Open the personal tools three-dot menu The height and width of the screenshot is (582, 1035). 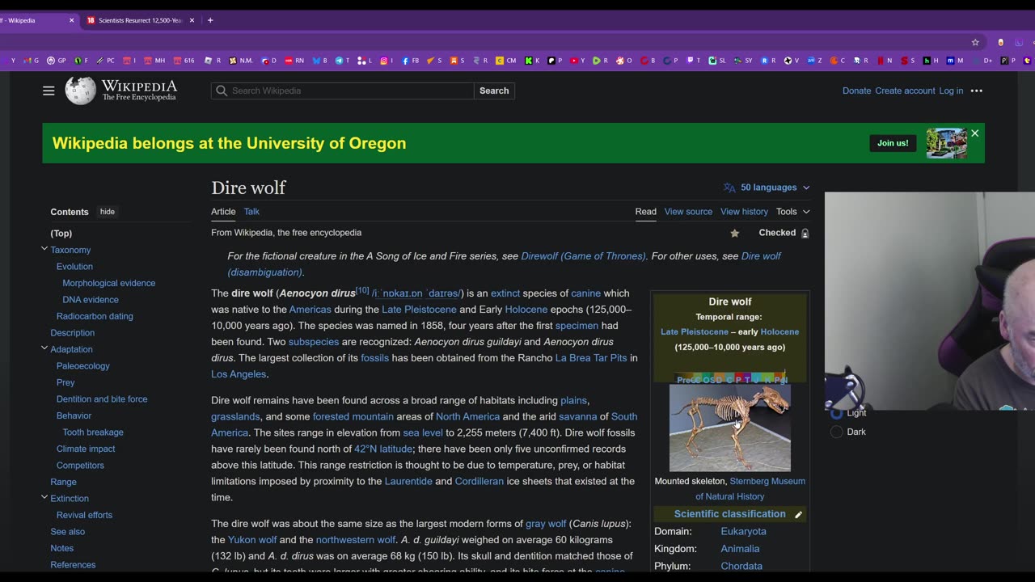pyautogui.click(x=977, y=91)
